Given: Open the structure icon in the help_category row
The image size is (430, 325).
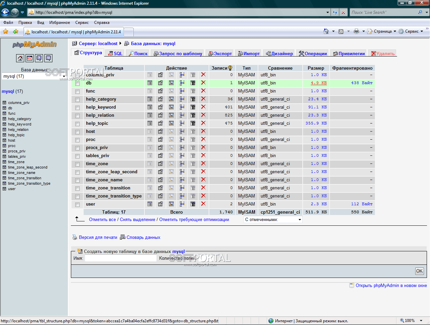Looking at the screenshot, I should 161,99.
